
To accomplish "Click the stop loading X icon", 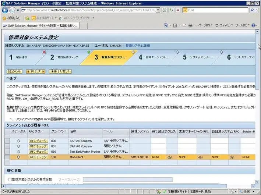I will click(x=178, y=10).
